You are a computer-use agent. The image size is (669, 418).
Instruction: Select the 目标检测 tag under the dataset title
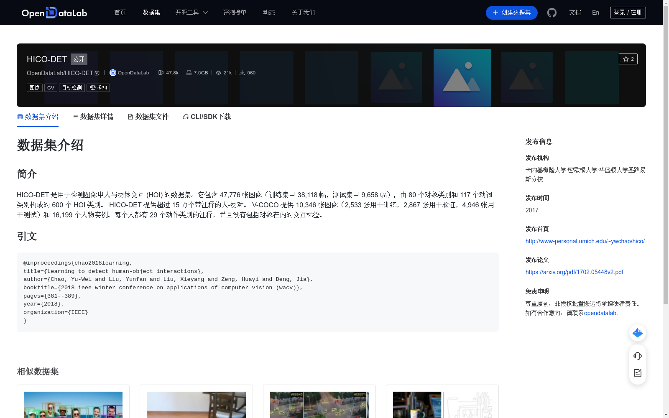click(x=71, y=87)
